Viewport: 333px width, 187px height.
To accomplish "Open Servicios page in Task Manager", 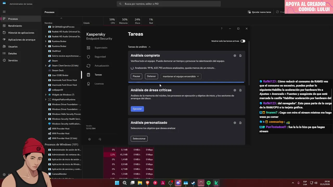I will [21, 61].
